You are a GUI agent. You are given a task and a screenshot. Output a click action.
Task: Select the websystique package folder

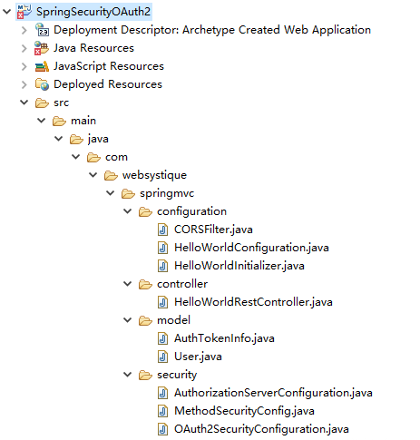(x=154, y=175)
